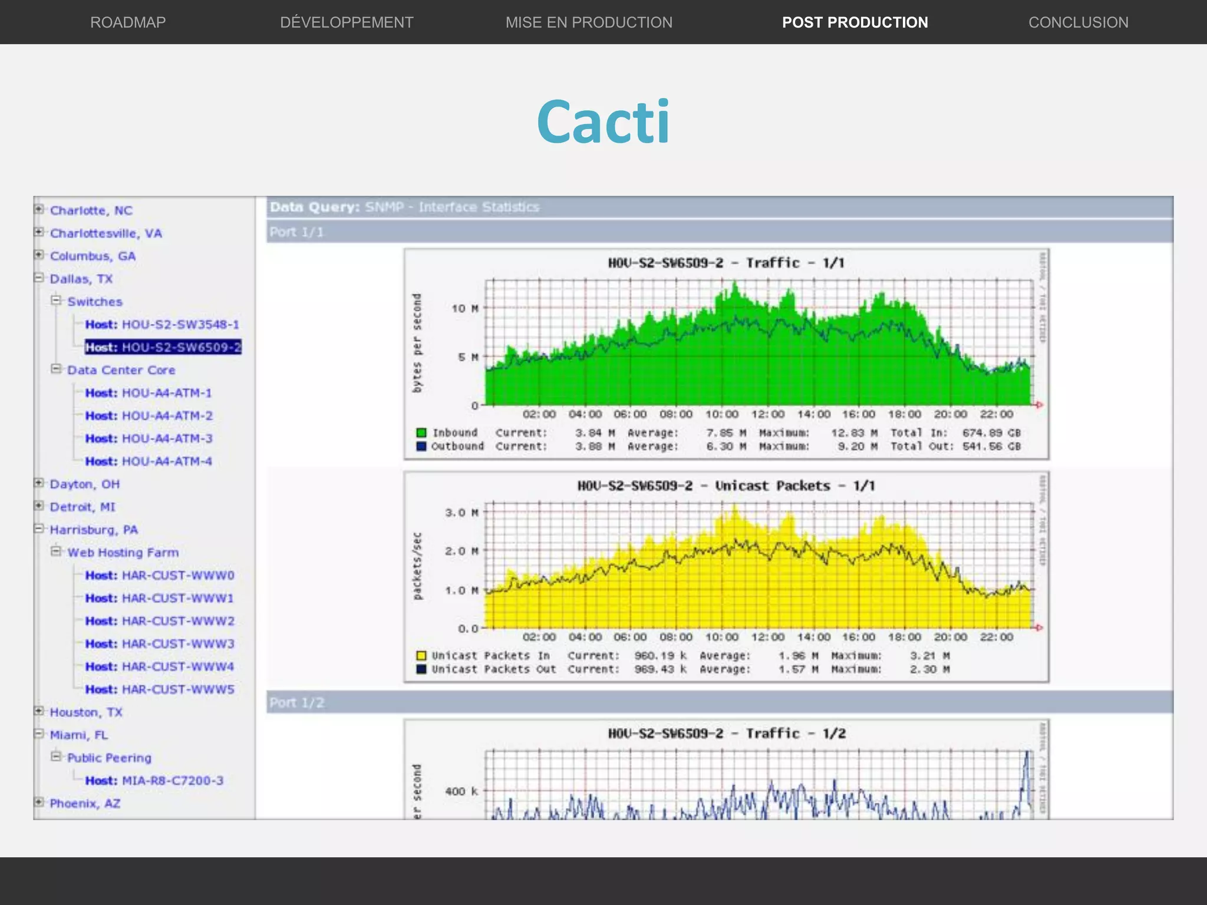Click the green Inbound legend swatch
1207x905 pixels.
pyautogui.click(x=421, y=432)
